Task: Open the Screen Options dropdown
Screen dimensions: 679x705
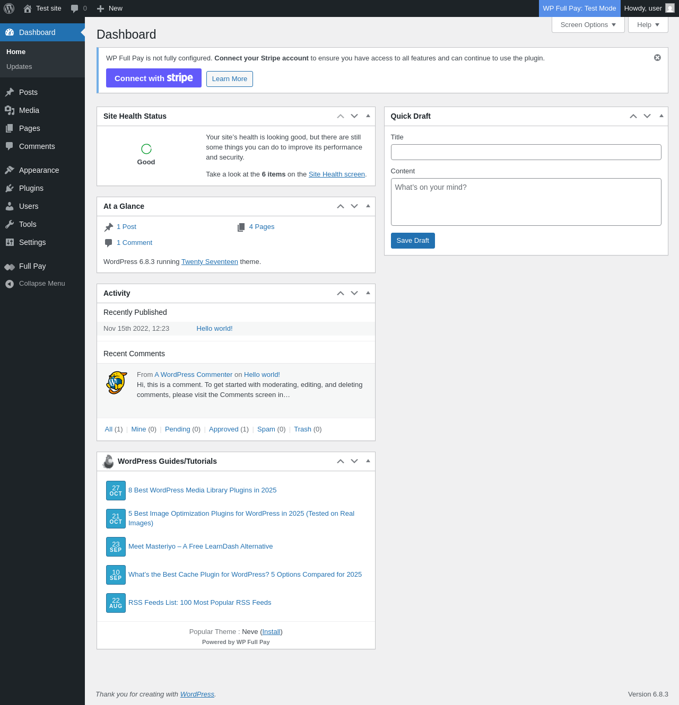Action: (588, 25)
